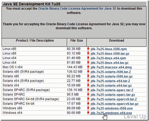Select the Java SE Development Kit 7u25 heading
Screen dimensions: 149x121
(31, 4)
